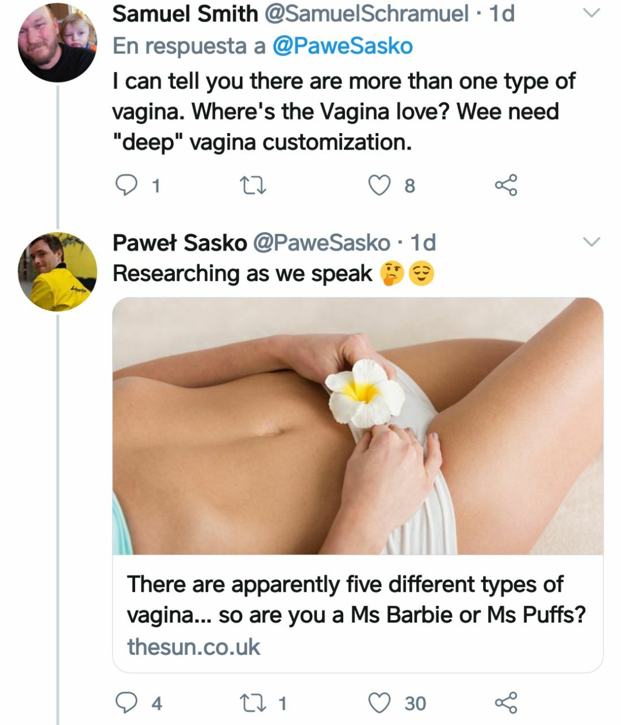This screenshot has height=725, width=621.
Task: Open the Samuel Smith display name
Action: (x=185, y=14)
